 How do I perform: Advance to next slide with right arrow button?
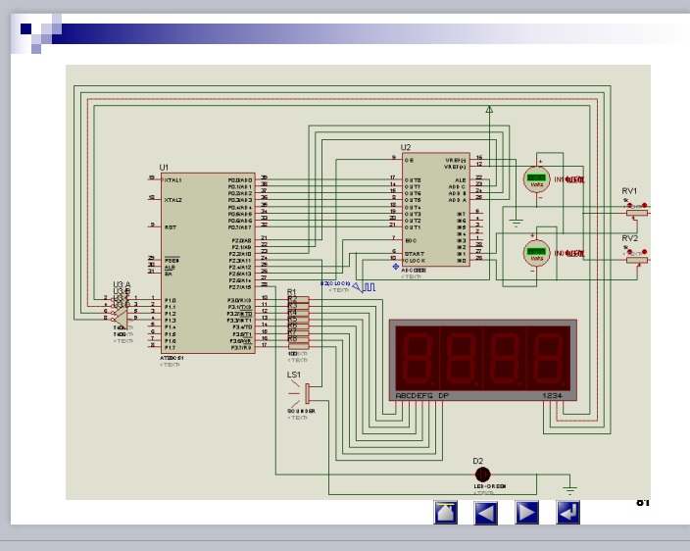tap(527, 512)
